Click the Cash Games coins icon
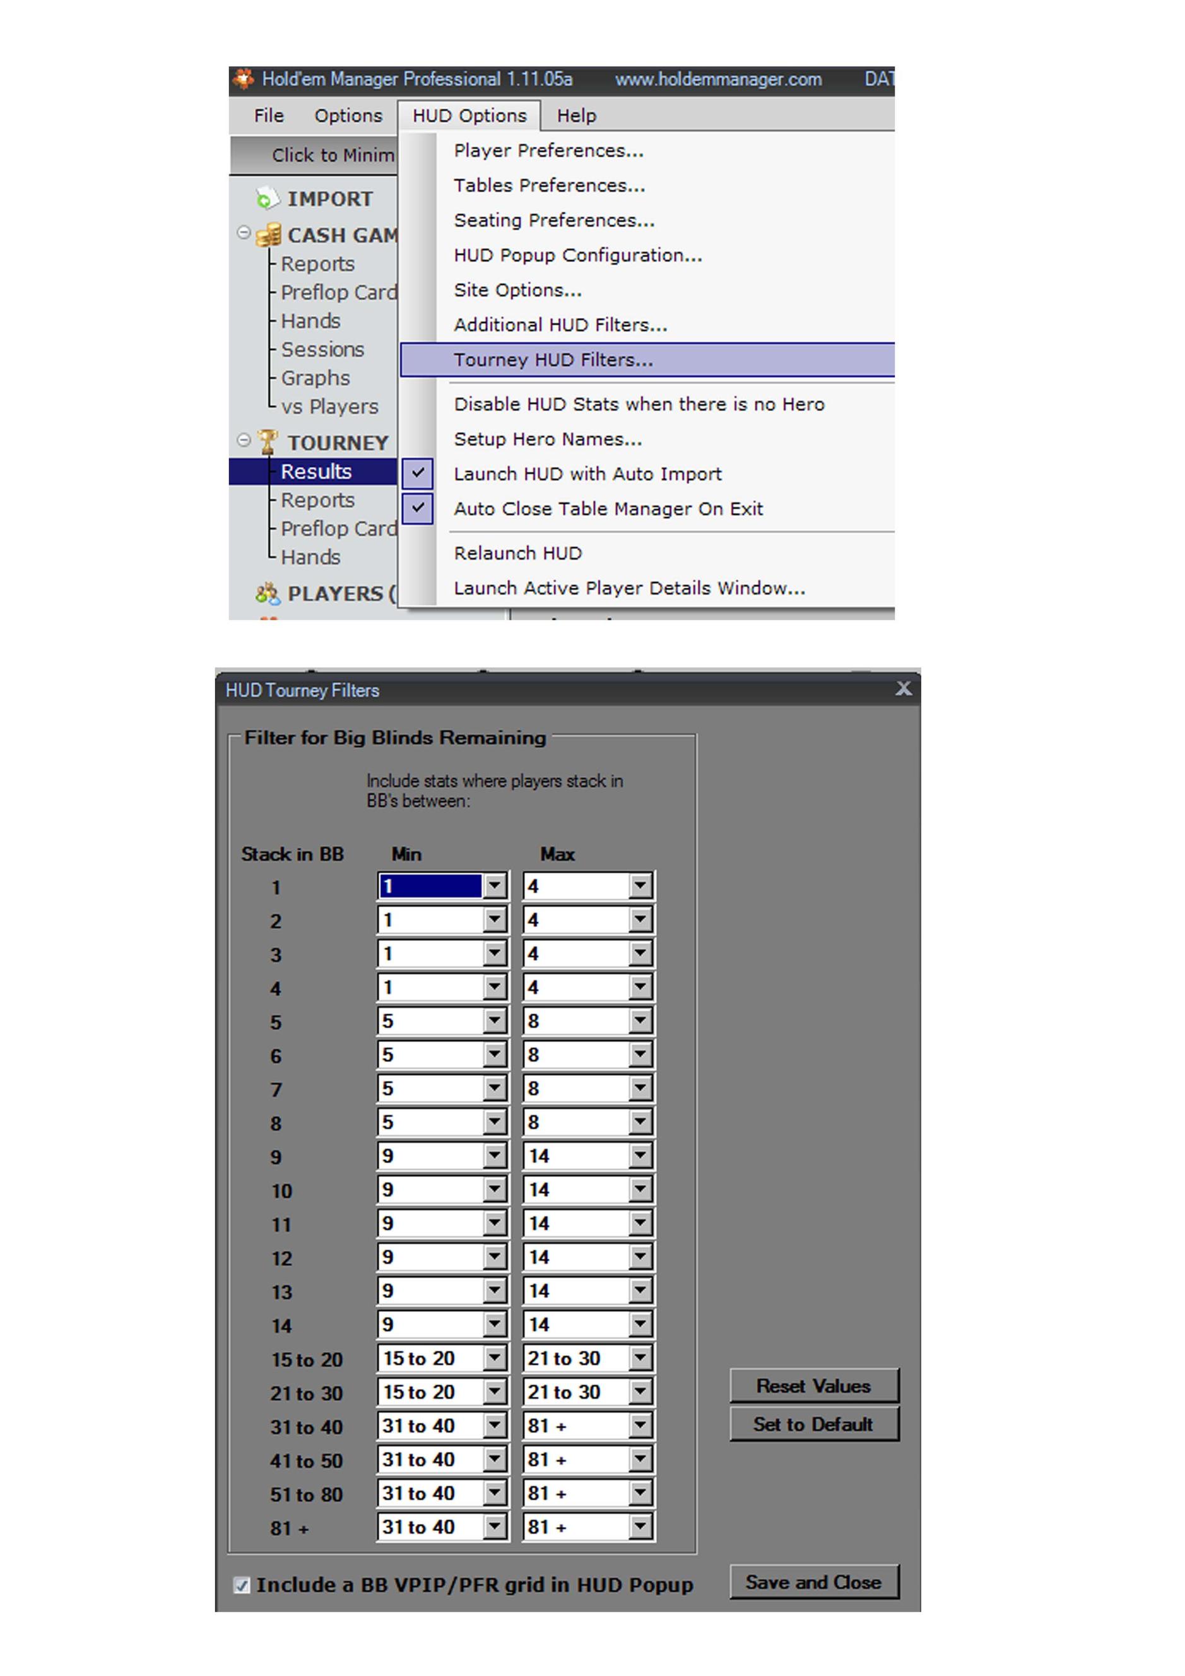The width and height of the screenshot is (1185, 1676). point(269,235)
